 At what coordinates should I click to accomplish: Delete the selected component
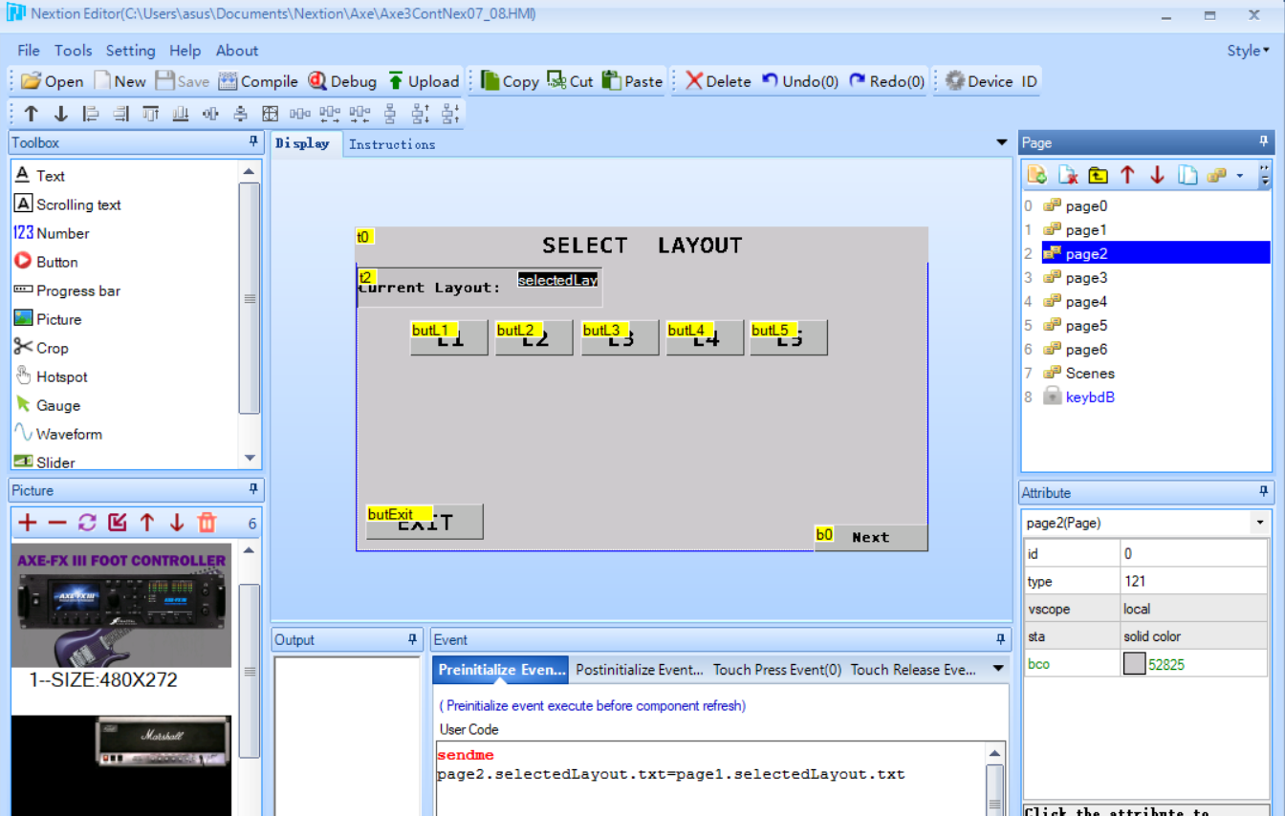(718, 81)
